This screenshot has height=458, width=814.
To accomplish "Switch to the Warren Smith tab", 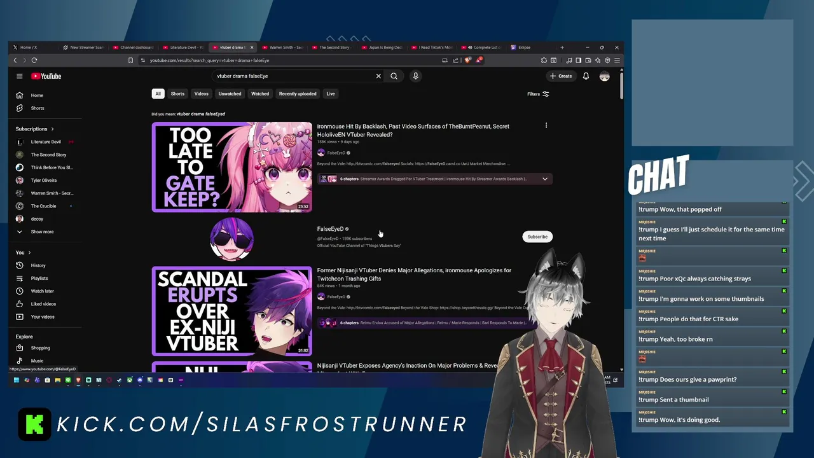I will coord(282,47).
